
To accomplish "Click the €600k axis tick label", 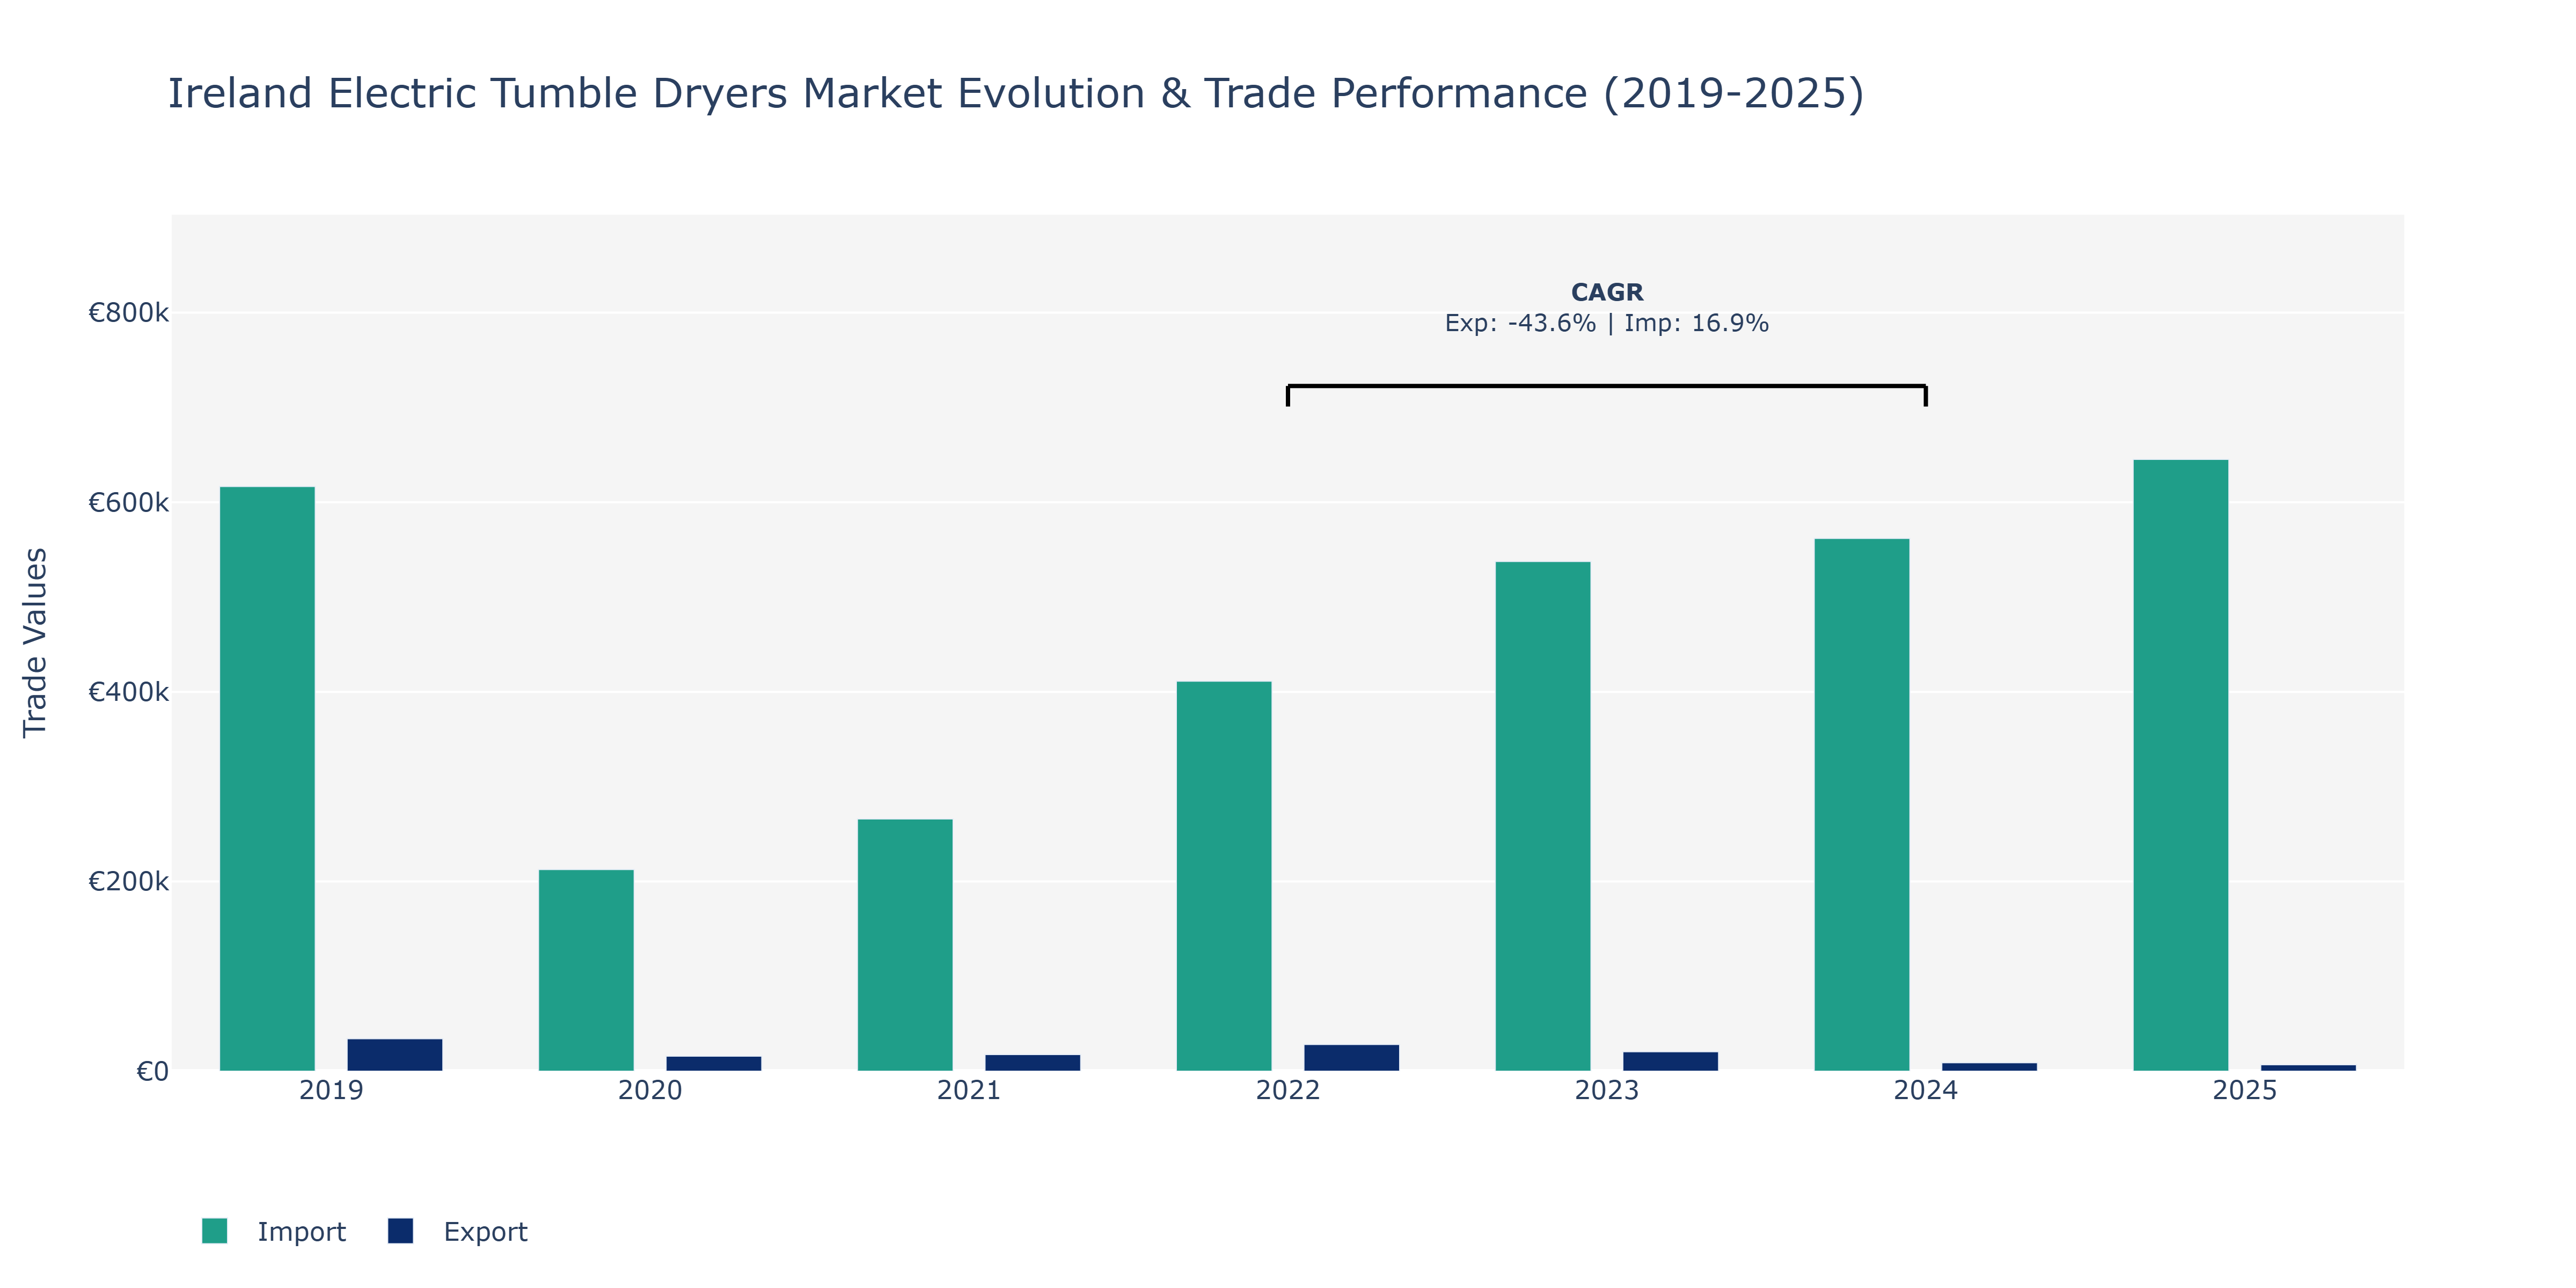I will [x=129, y=503].
